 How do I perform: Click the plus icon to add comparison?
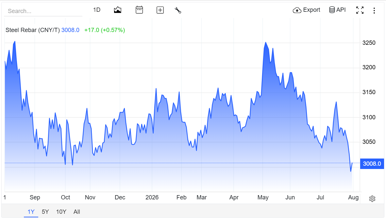point(160,10)
